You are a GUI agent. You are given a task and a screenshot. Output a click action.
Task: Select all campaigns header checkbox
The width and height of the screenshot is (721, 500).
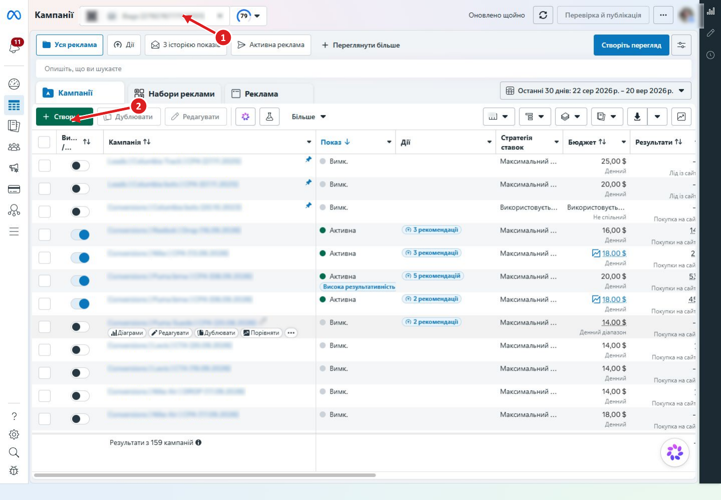tap(44, 142)
